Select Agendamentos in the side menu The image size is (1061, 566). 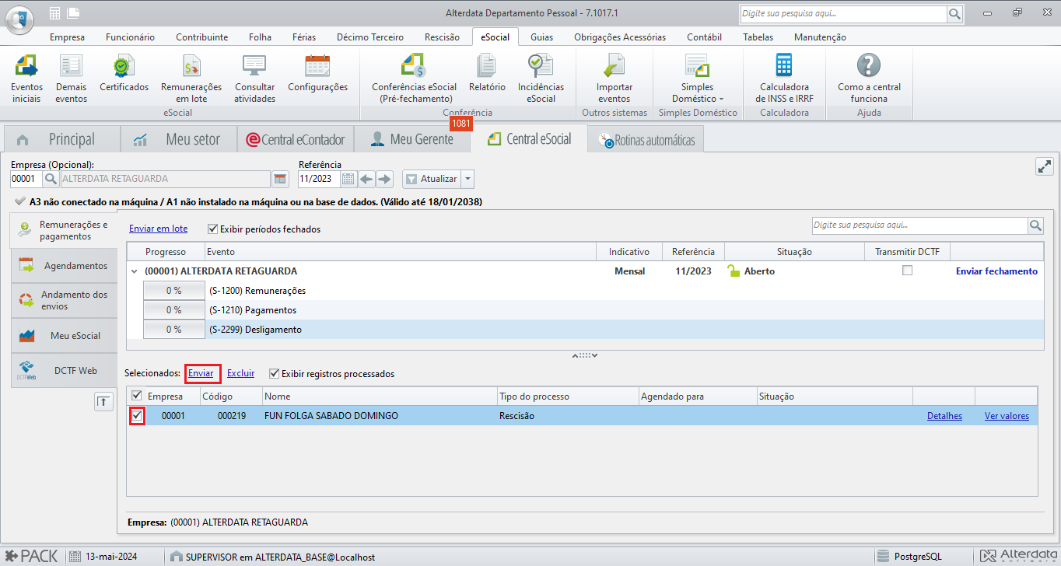(x=64, y=266)
